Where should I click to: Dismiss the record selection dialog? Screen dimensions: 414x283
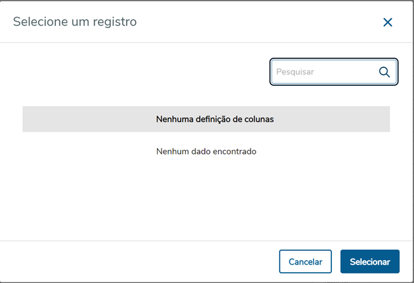click(387, 22)
